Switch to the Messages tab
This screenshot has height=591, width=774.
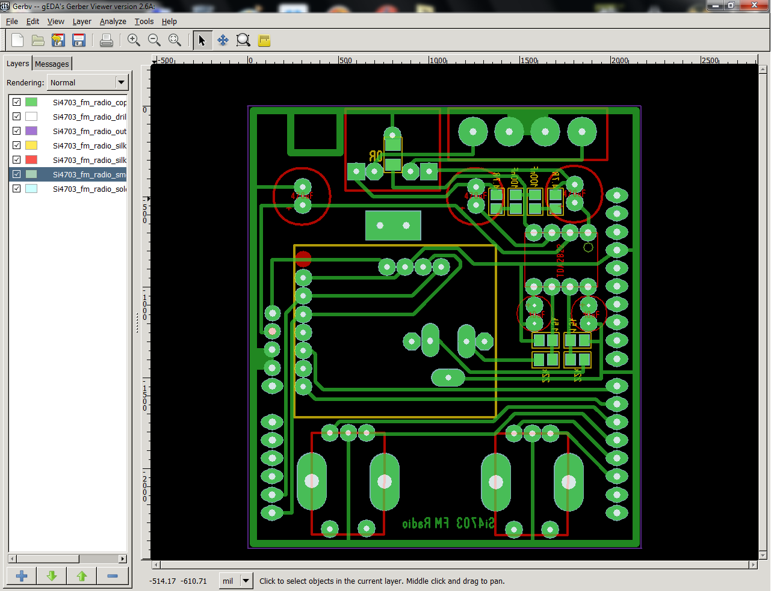[x=52, y=63]
